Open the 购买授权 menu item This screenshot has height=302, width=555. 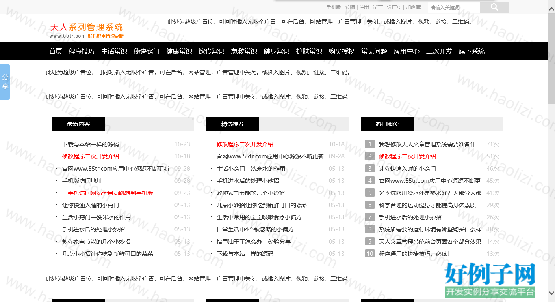[342, 51]
